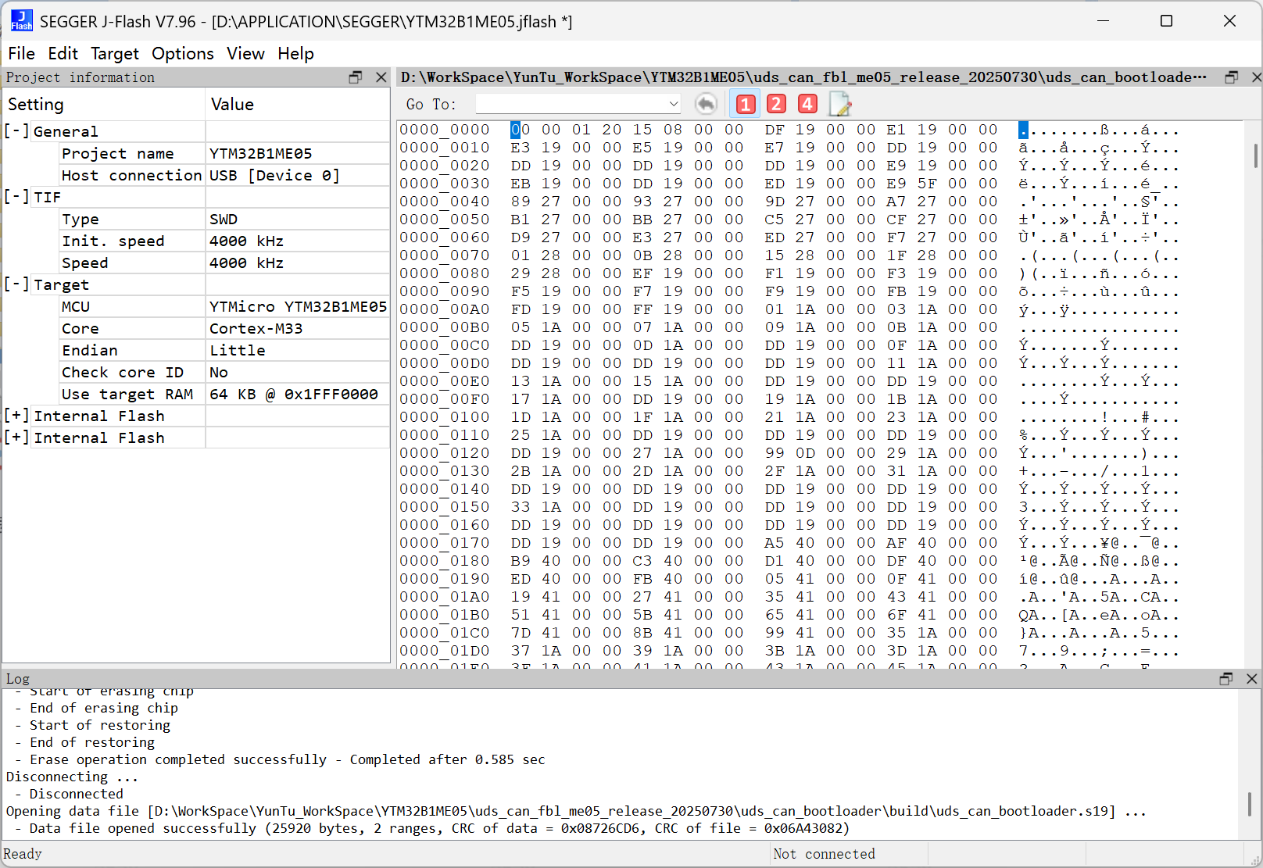Undock the data file hex view
1263x868 pixels.
click(x=1232, y=77)
